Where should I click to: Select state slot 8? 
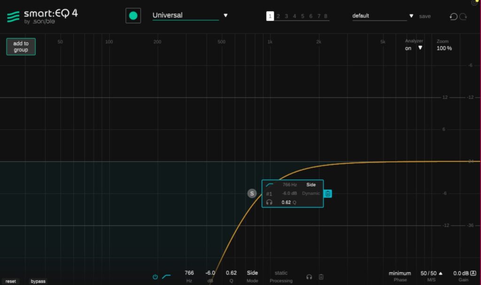pyautogui.click(x=326, y=16)
